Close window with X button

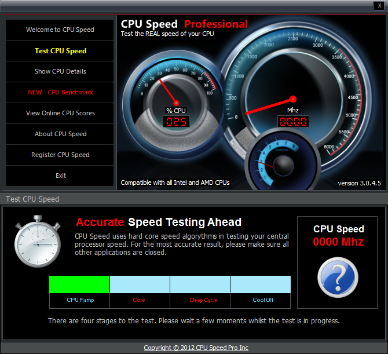click(379, 5)
